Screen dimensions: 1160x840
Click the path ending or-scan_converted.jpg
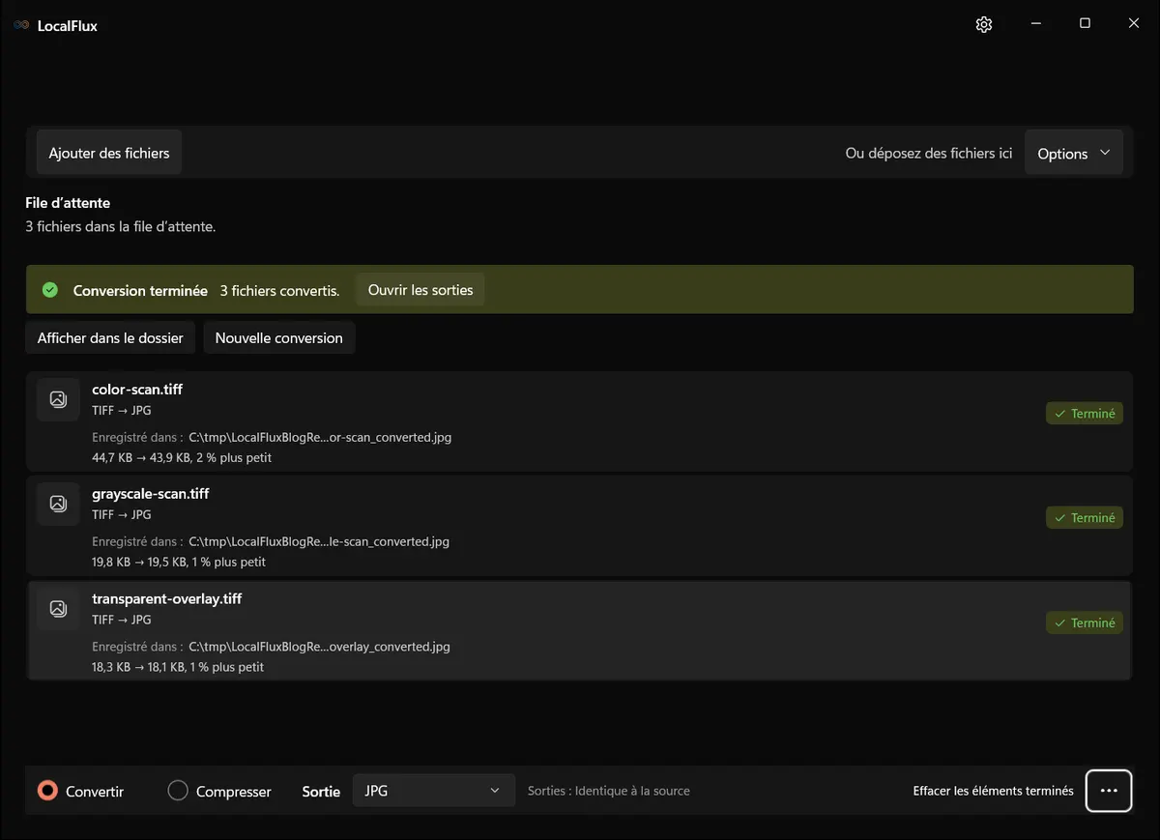[x=320, y=437]
